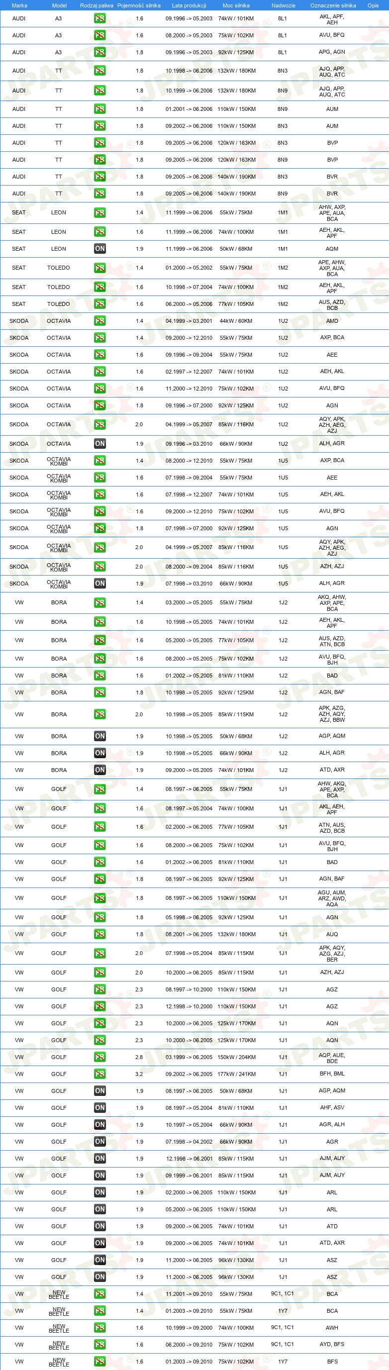Select the 44kW / 60KM power cell

236,321
